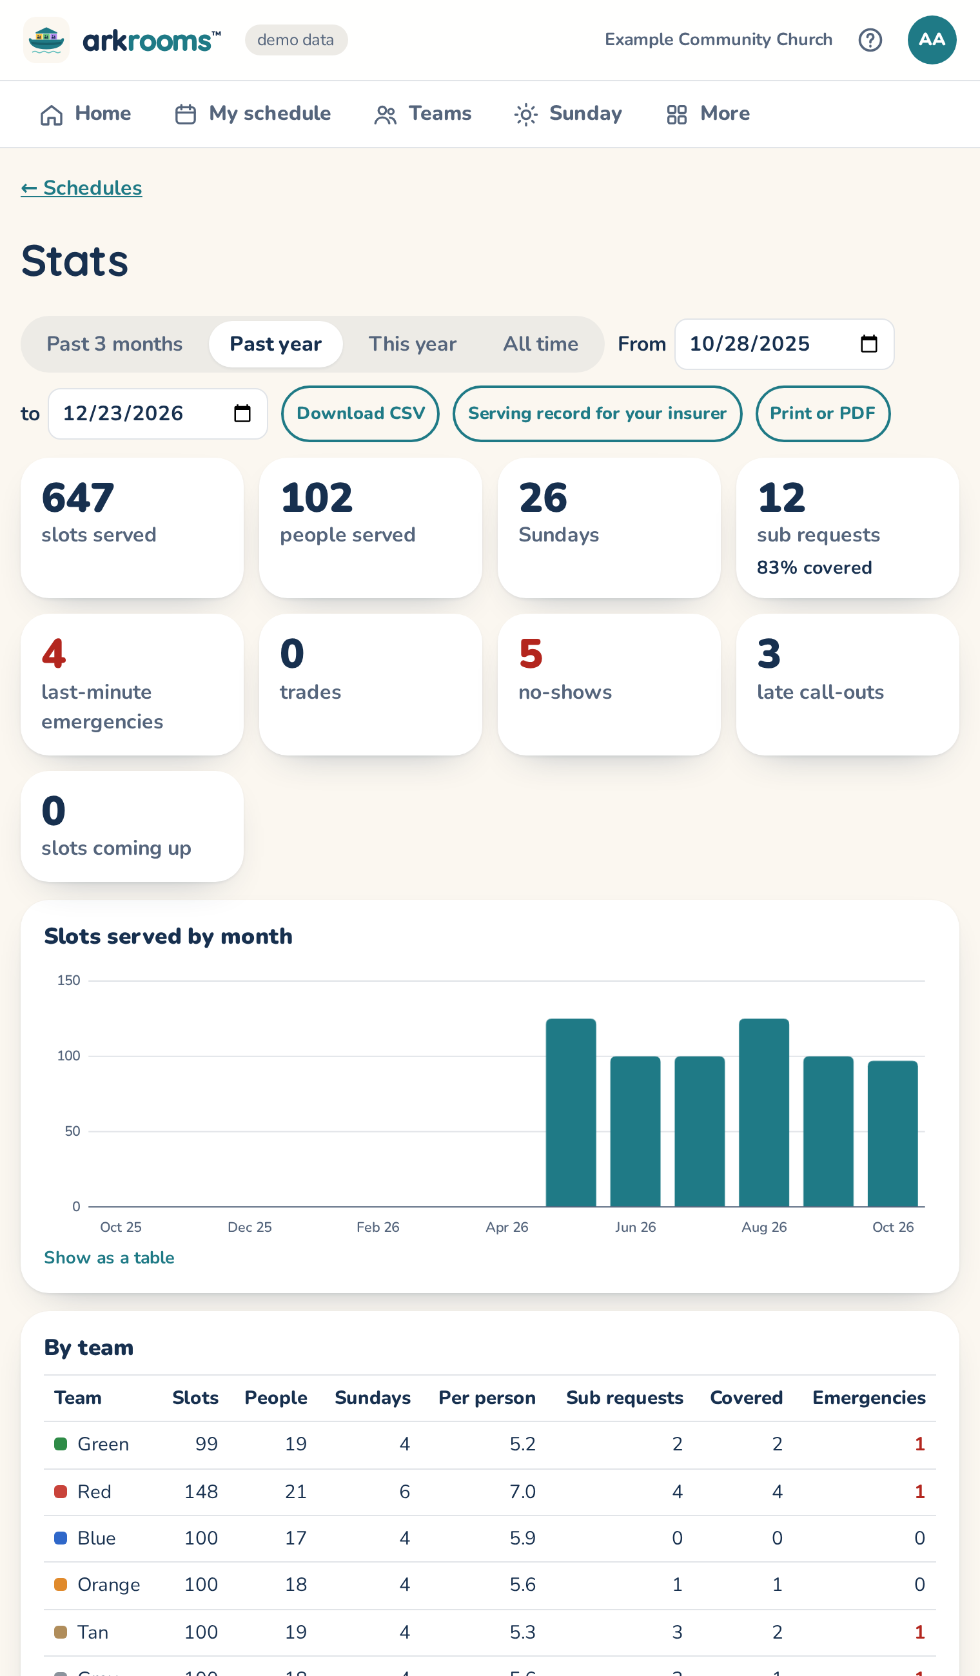Screen dimensions: 980x1676
Task: Click the Download CSV button
Action: tap(360, 414)
